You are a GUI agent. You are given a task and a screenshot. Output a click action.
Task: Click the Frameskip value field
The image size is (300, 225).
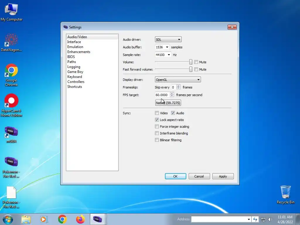click(174, 87)
